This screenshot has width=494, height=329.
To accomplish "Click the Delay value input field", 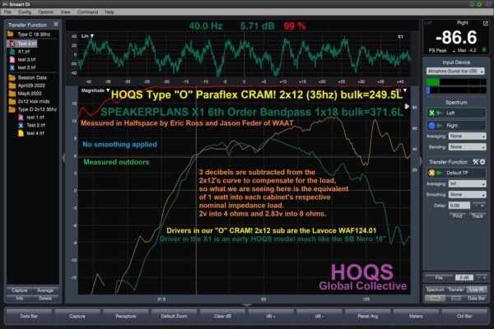I will [459, 206].
